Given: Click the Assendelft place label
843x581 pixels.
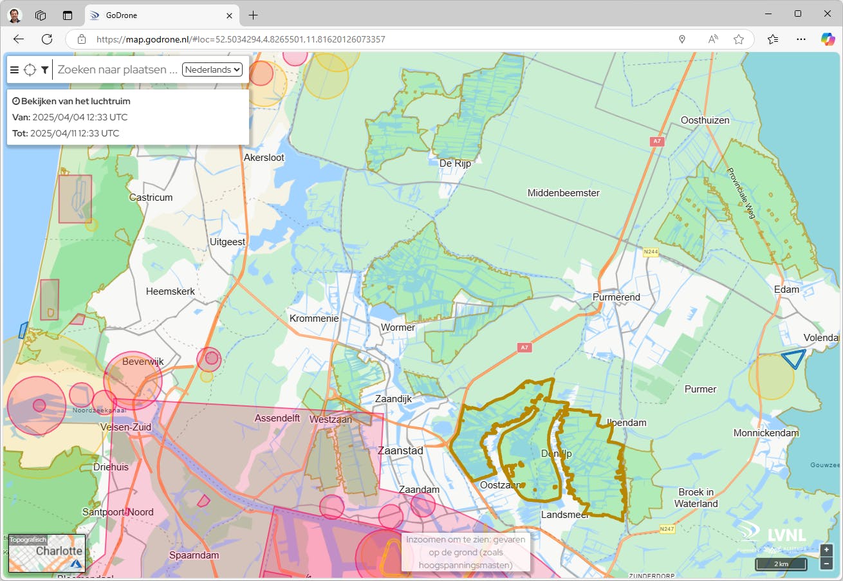Looking at the screenshot, I should (277, 418).
